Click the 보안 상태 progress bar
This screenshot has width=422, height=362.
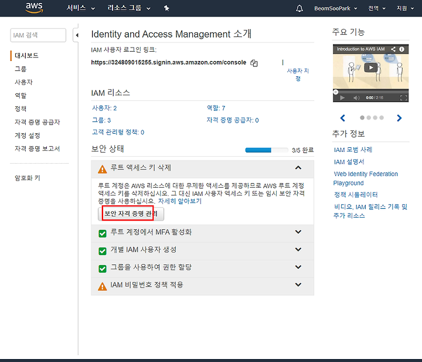point(267,150)
